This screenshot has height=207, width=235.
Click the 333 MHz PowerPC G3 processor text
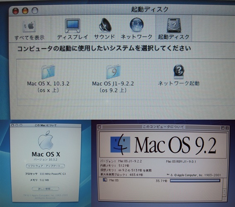click(53, 174)
